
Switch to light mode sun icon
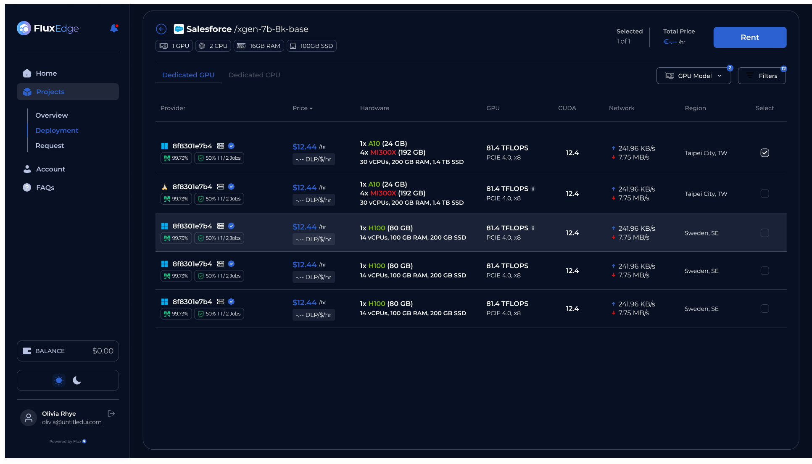tap(59, 380)
